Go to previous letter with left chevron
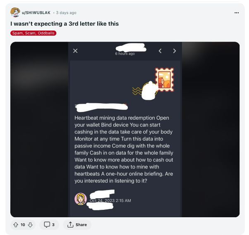The width and height of the screenshot is (249, 235). pos(160,51)
